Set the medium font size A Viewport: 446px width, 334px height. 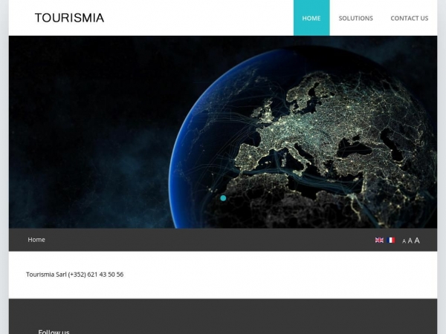coord(410,240)
